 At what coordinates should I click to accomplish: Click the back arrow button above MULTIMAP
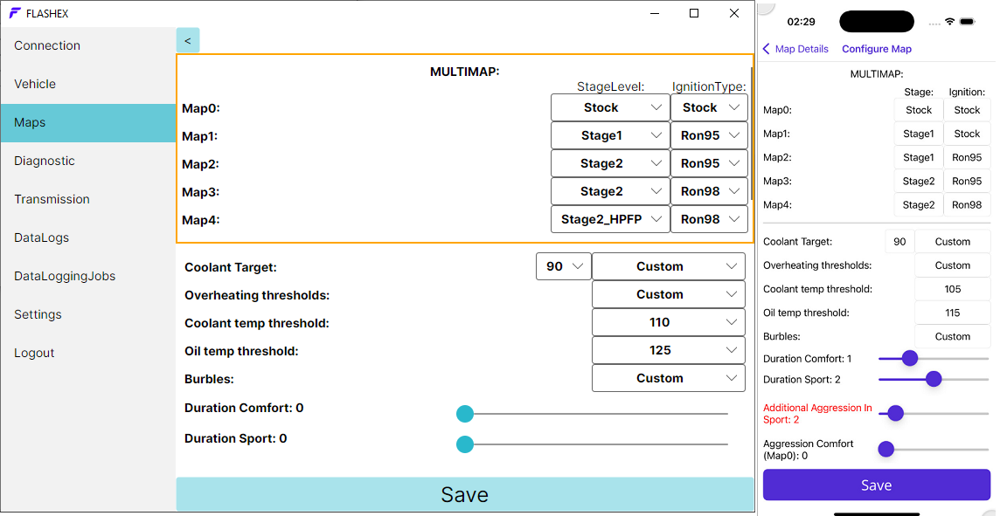pos(188,40)
